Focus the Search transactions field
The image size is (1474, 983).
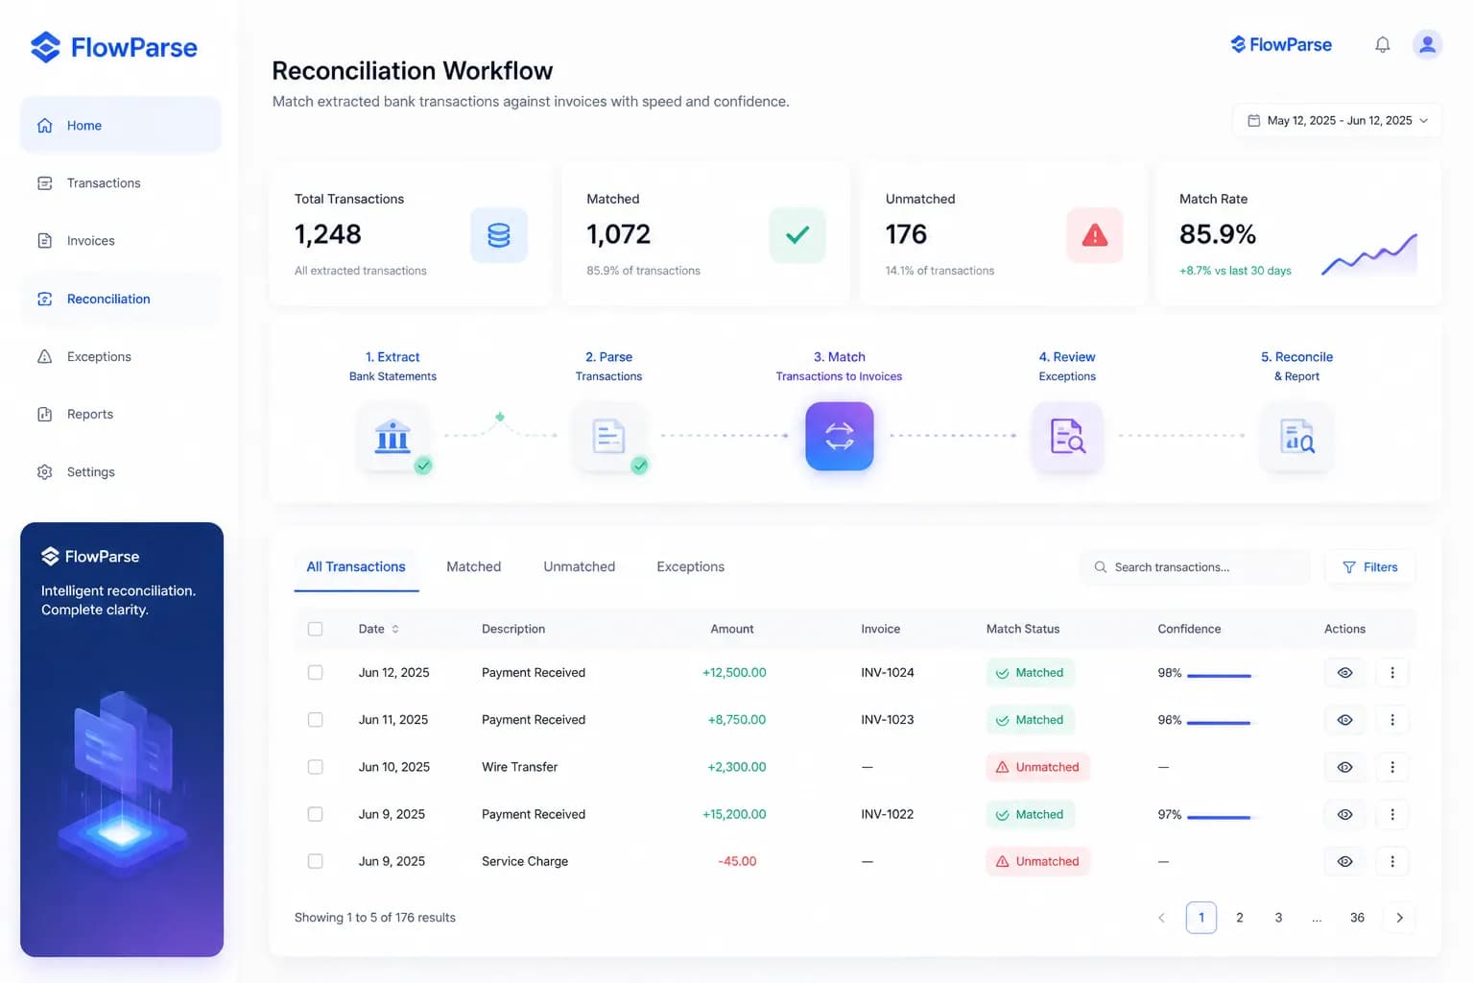(x=1196, y=567)
